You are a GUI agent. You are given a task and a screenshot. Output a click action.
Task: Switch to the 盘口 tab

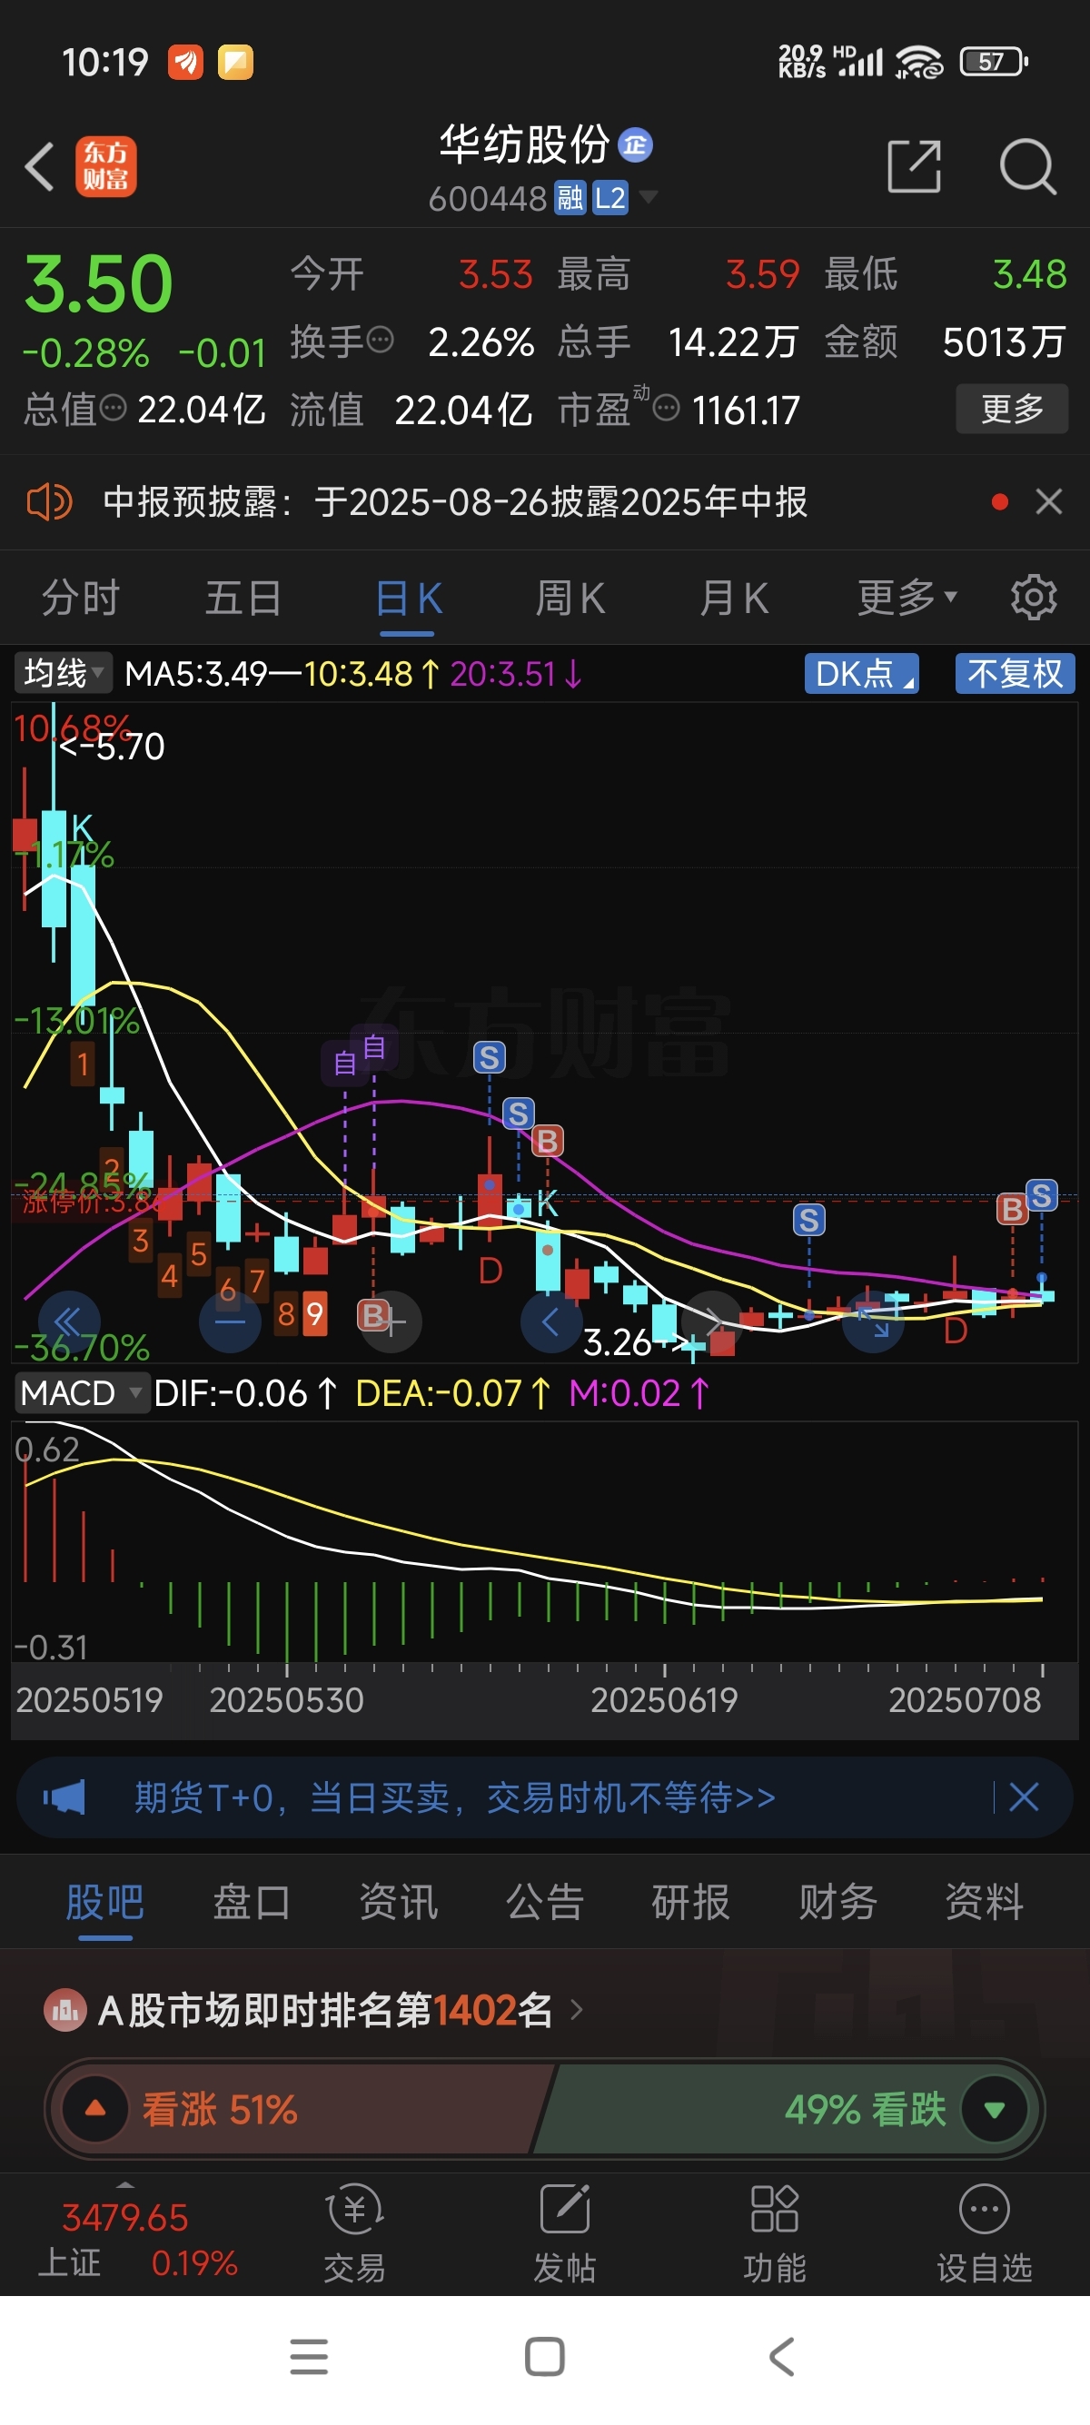coord(252,1903)
